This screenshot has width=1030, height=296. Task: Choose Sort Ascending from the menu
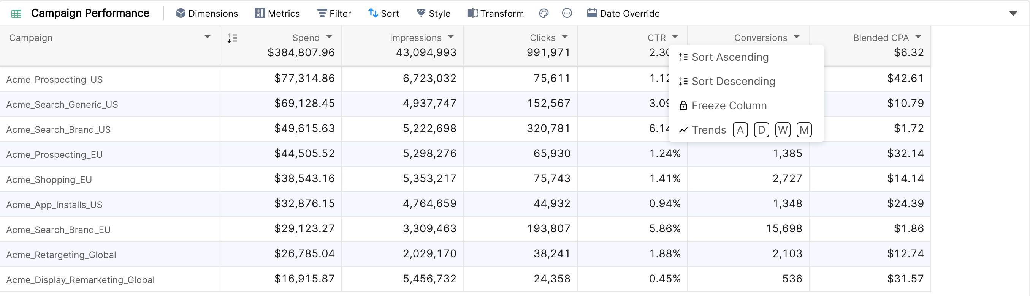pos(746,57)
